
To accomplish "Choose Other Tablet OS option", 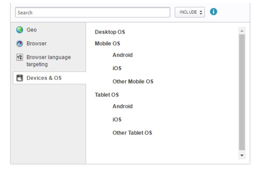I will 132,132.
